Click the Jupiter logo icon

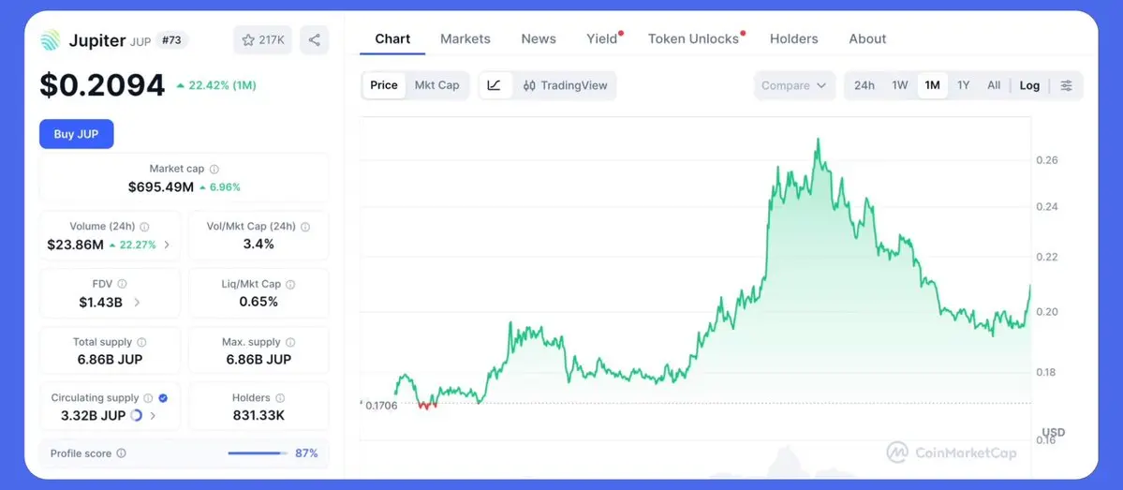tap(51, 40)
